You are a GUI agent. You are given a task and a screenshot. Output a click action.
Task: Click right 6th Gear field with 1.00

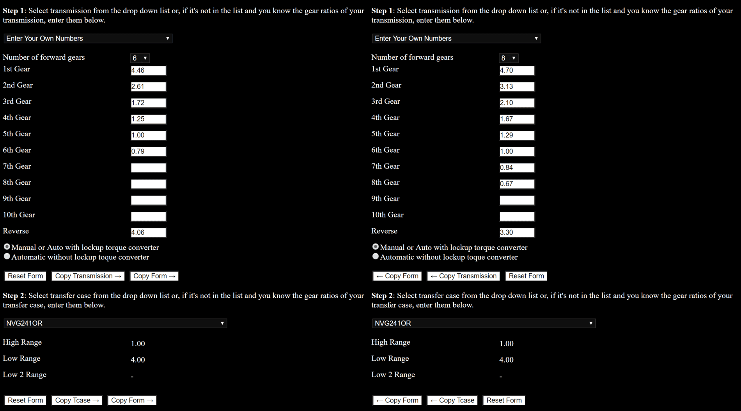(517, 151)
